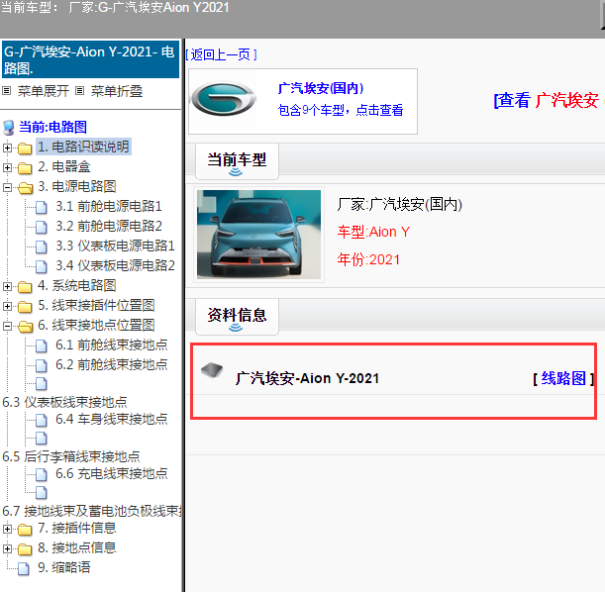The width and height of the screenshot is (605, 592).
Task: Click page icon of 6.4 车身线束接地点
Action: pos(42,420)
